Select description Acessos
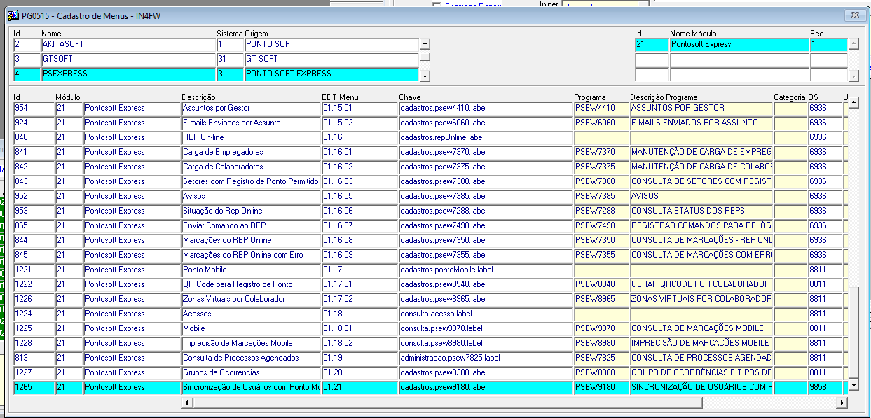 tap(251, 314)
